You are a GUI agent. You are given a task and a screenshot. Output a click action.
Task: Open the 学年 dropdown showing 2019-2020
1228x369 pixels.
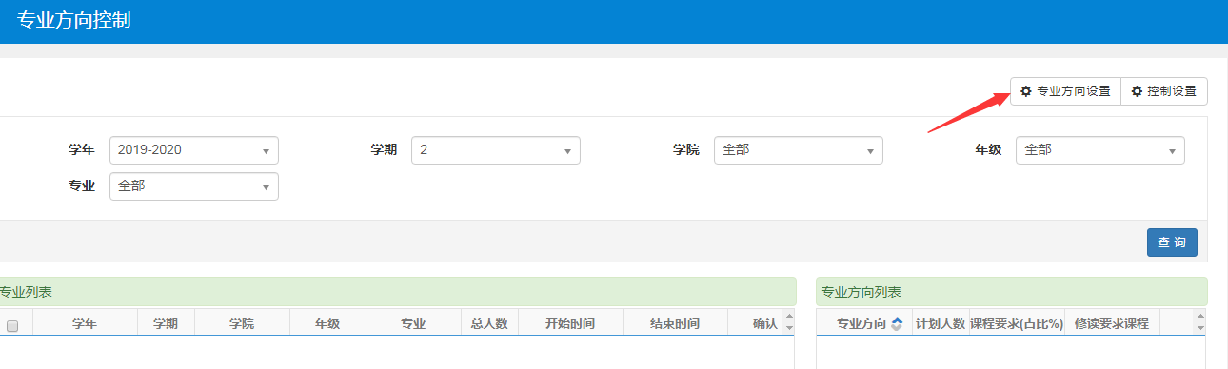coord(194,150)
